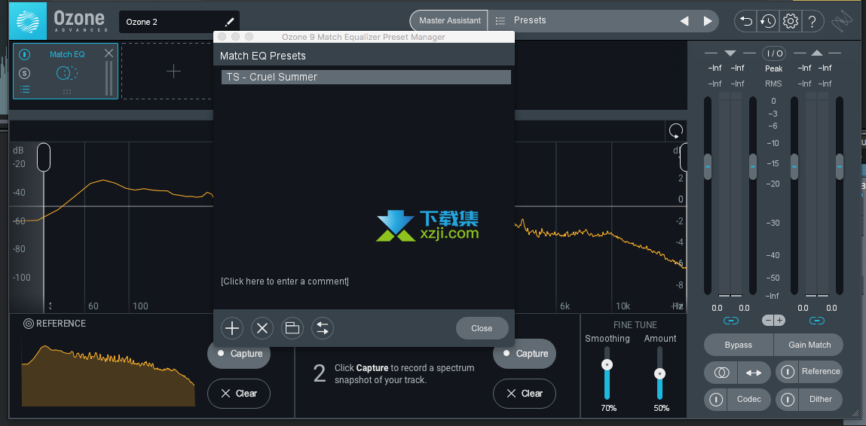Open the undo history

[x=768, y=22]
